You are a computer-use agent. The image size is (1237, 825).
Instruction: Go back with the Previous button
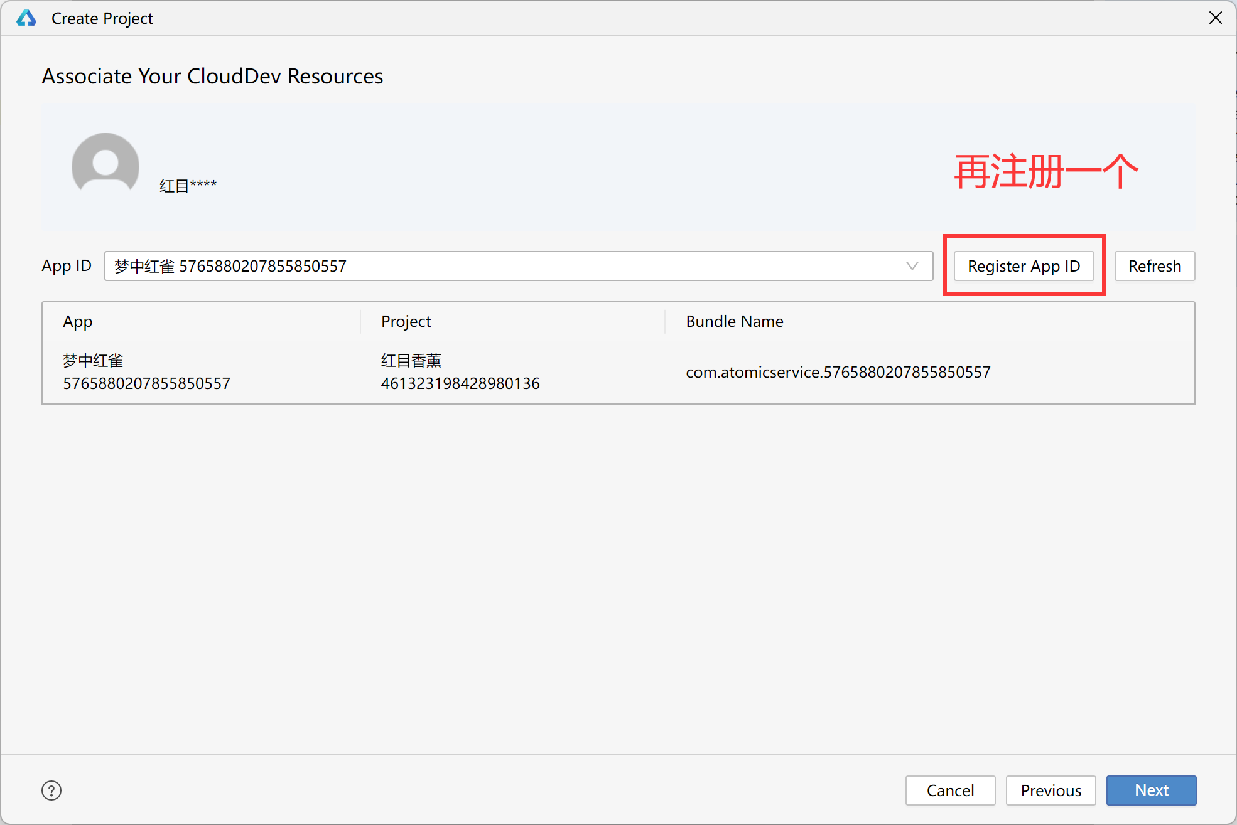point(1051,790)
